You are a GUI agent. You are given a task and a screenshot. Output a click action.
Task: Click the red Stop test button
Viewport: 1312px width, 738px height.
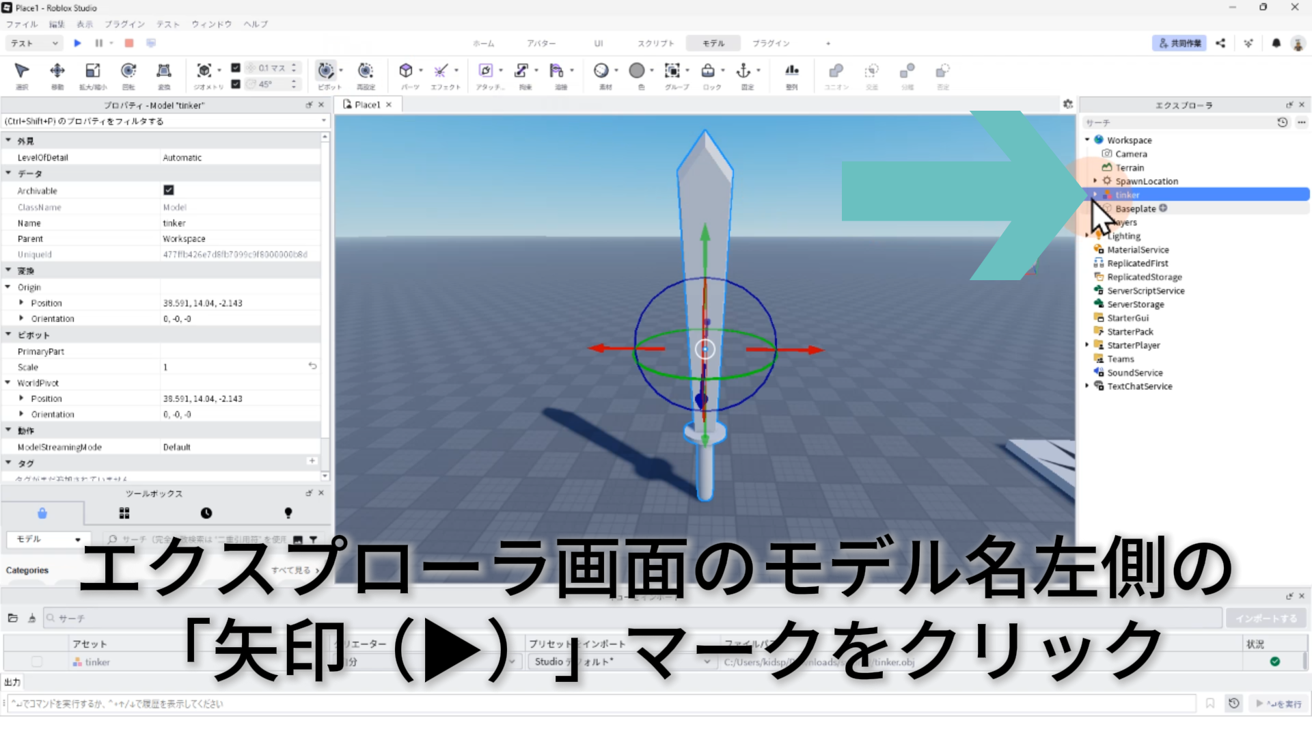(x=128, y=43)
